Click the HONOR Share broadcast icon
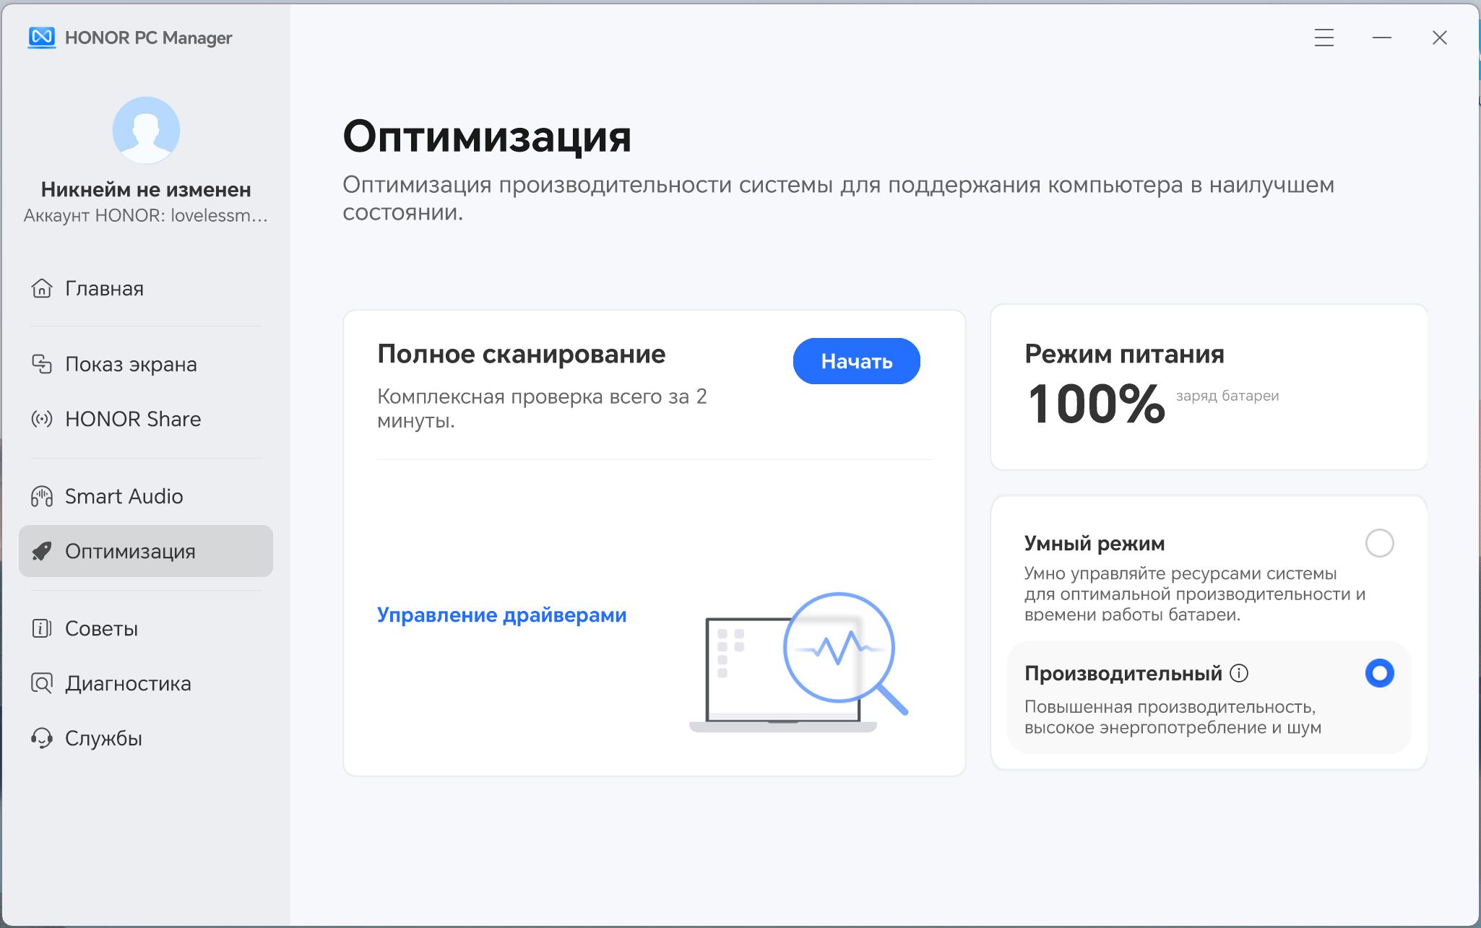The height and width of the screenshot is (928, 1481). (x=42, y=419)
